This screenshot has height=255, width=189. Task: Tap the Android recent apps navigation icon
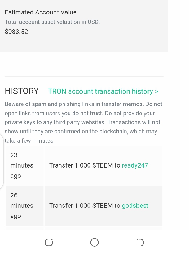pyautogui.click(x=49, y=243)
